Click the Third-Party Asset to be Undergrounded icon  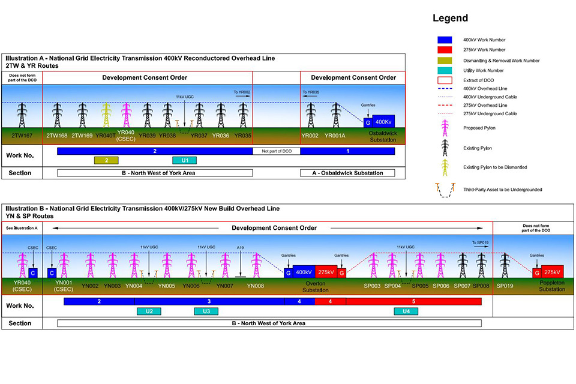(x=445, y=190)
